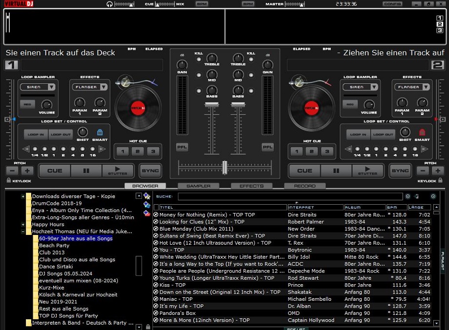449x330 pixels.
Task: Click the add filter folder red icon
Action: pos(147,214)
